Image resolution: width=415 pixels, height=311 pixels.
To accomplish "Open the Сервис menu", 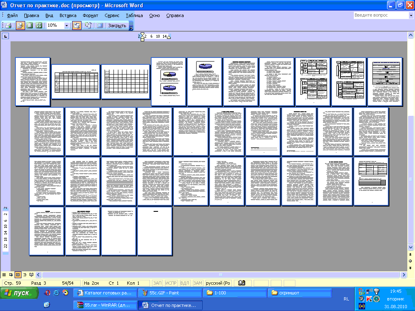I will 112,15.
